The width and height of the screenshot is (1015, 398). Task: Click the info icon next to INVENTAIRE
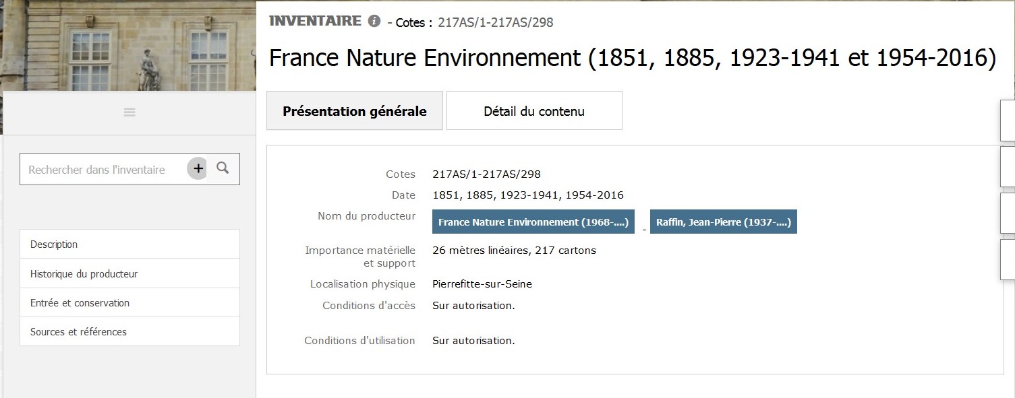coord(374,21)
